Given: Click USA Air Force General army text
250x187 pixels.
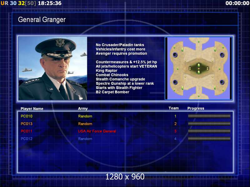Looking at the screenshot, I should [x=97, y=131].
